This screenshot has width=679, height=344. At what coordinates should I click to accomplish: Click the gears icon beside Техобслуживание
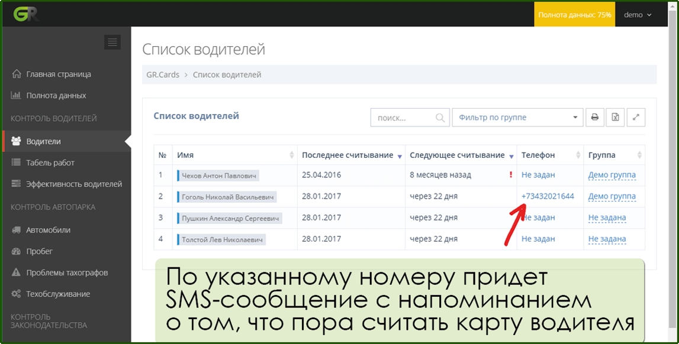coord(16,294)
